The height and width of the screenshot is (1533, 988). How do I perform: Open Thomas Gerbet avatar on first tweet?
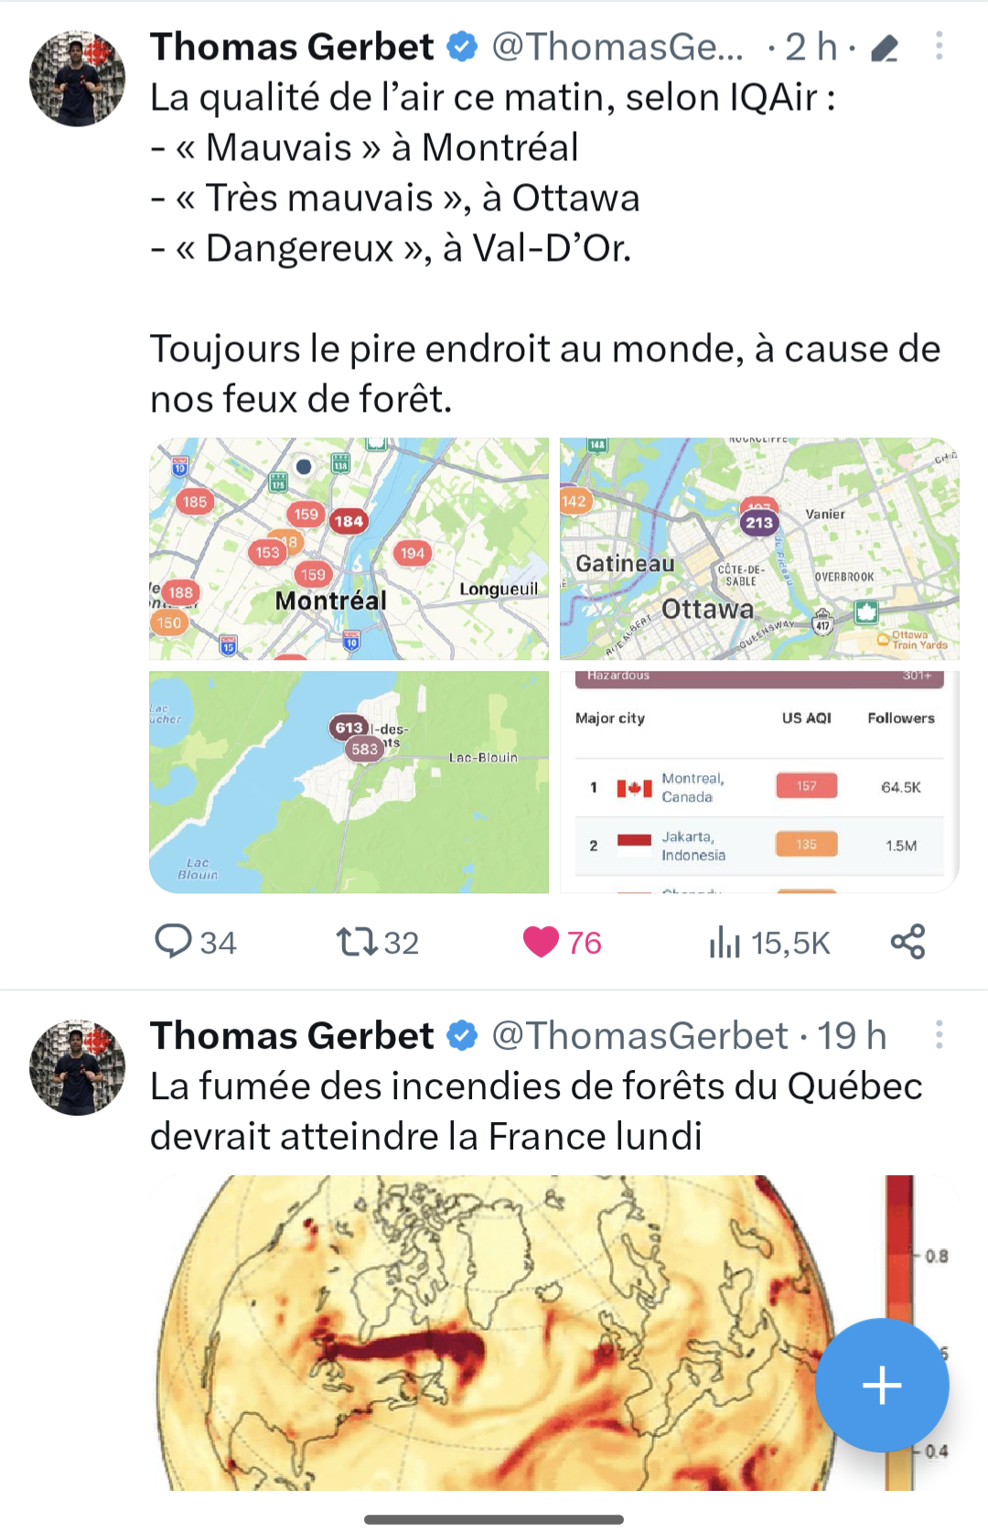point(78,79)
